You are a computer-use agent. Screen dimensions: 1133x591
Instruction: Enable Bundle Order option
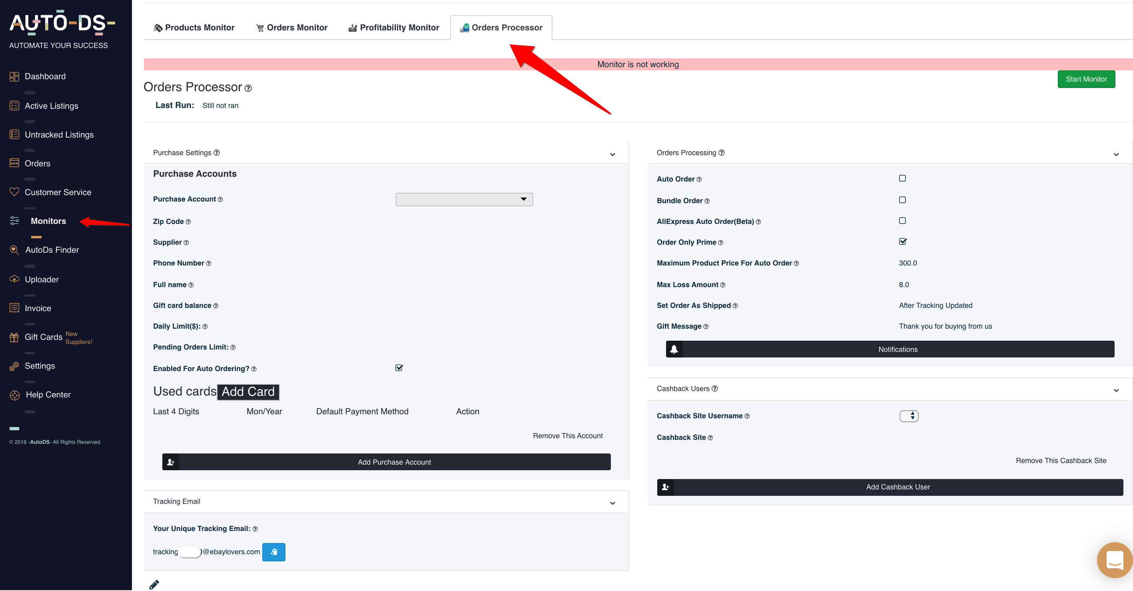pos(902,200)
